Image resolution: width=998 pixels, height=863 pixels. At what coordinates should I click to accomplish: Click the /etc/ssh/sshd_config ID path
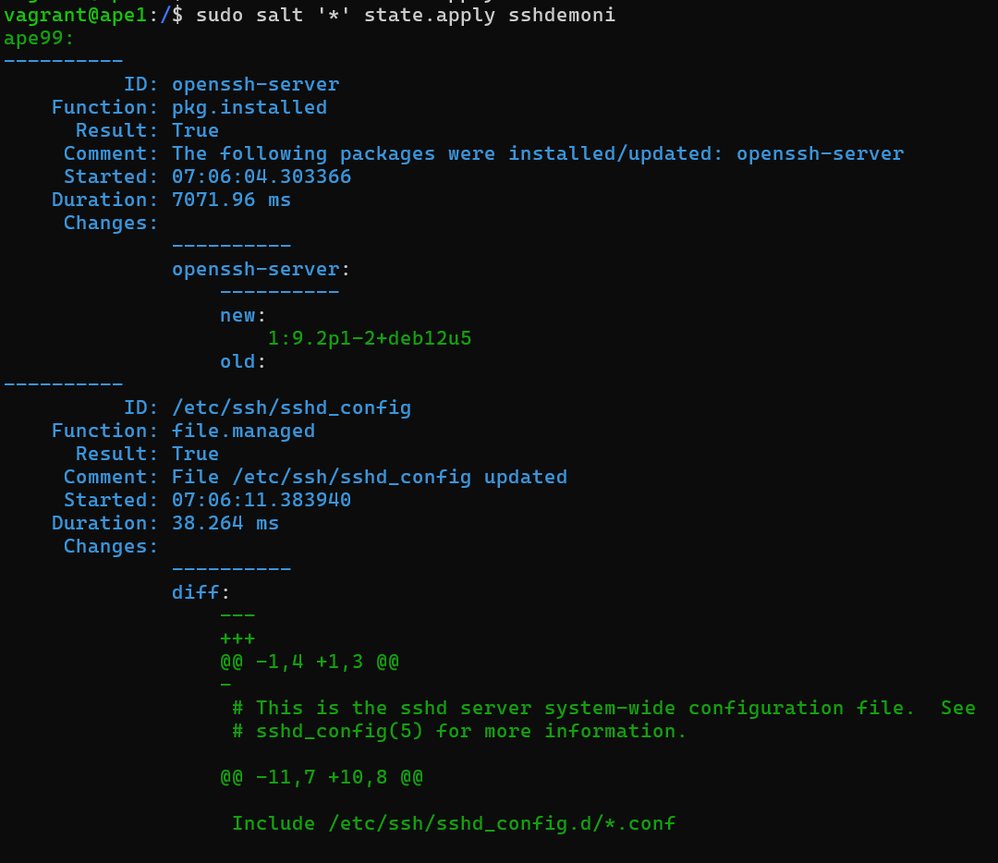[x=291, y=407]
